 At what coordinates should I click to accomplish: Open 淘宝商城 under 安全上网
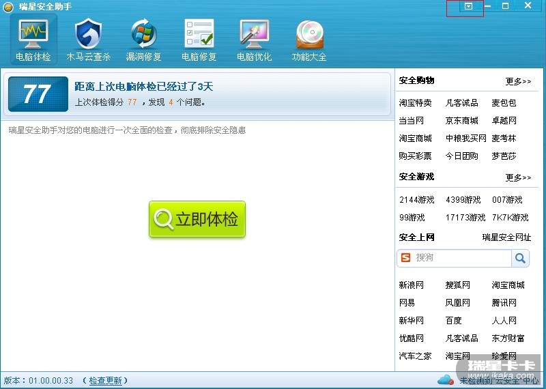(x=508, y=285)
